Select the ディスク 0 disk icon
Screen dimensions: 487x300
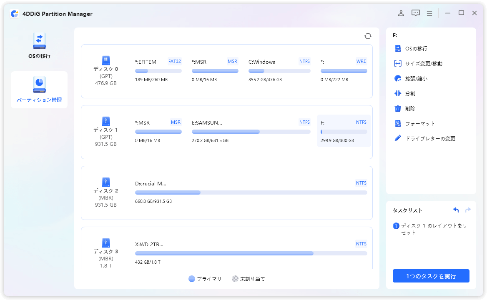[x=106, y=60]
